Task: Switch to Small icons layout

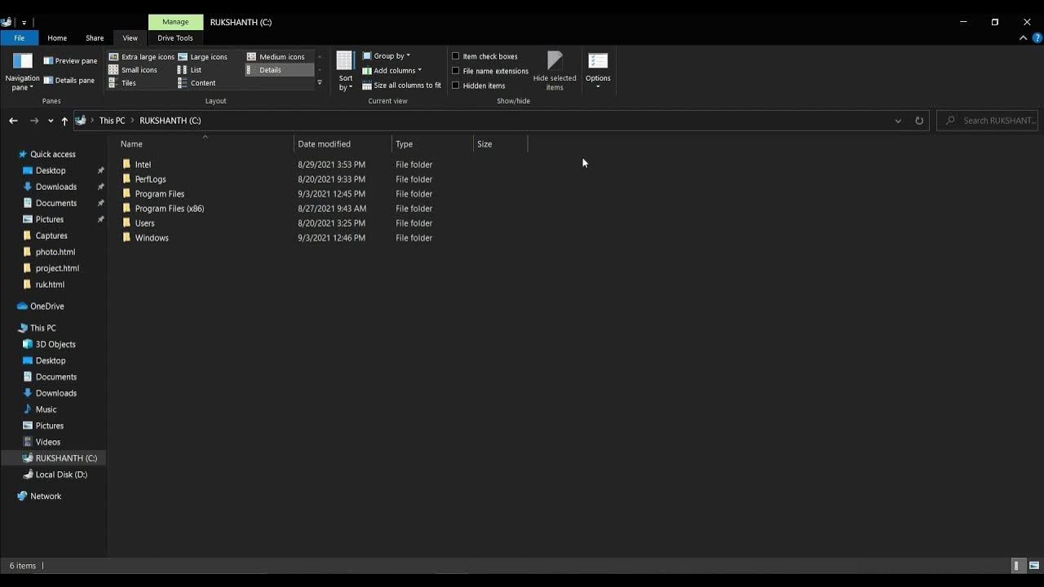Action: coord(133,70)
